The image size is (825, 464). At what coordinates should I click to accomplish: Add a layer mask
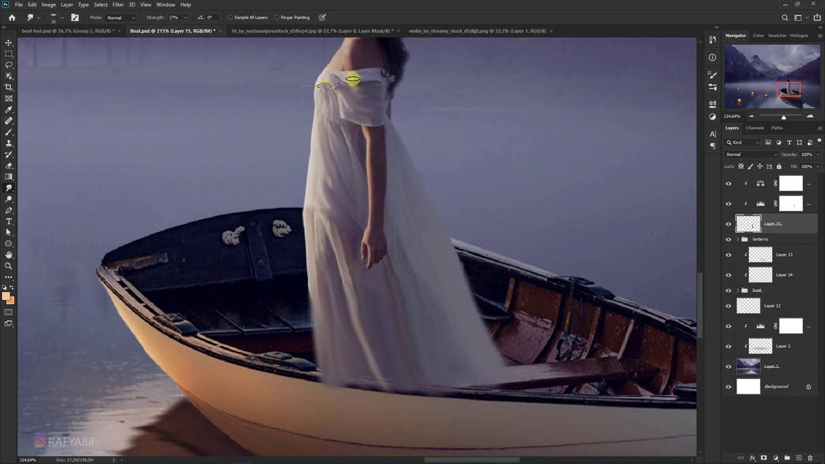pos(764,458)
